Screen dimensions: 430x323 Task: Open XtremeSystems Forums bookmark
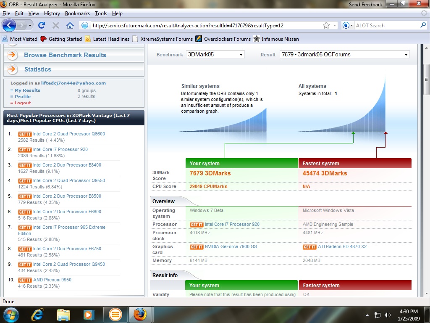163,39
